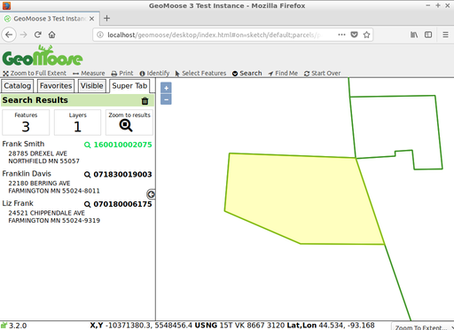Click the Find Me tool
The height and width of the screenshot is (330, 454).
(x=283, y=73)
